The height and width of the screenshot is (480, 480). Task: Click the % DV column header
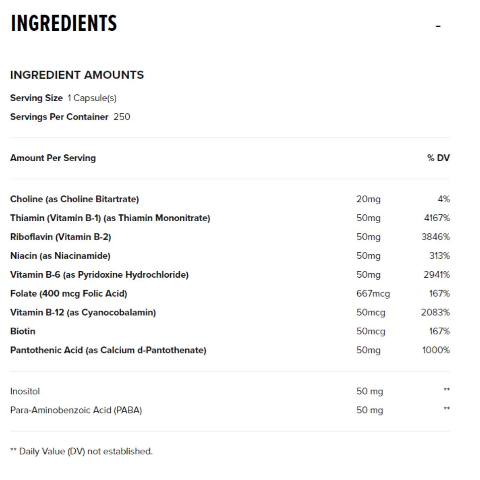pyautogui.click(x=438, y=158)
